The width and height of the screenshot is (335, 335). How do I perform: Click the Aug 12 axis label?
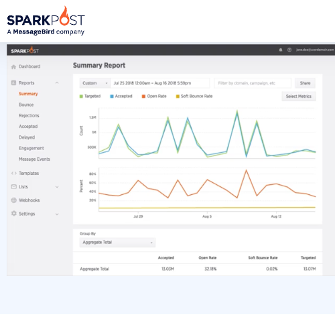coord(276,216)
